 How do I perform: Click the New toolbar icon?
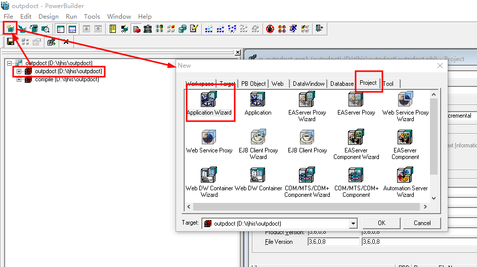click(x=10, y=29)
